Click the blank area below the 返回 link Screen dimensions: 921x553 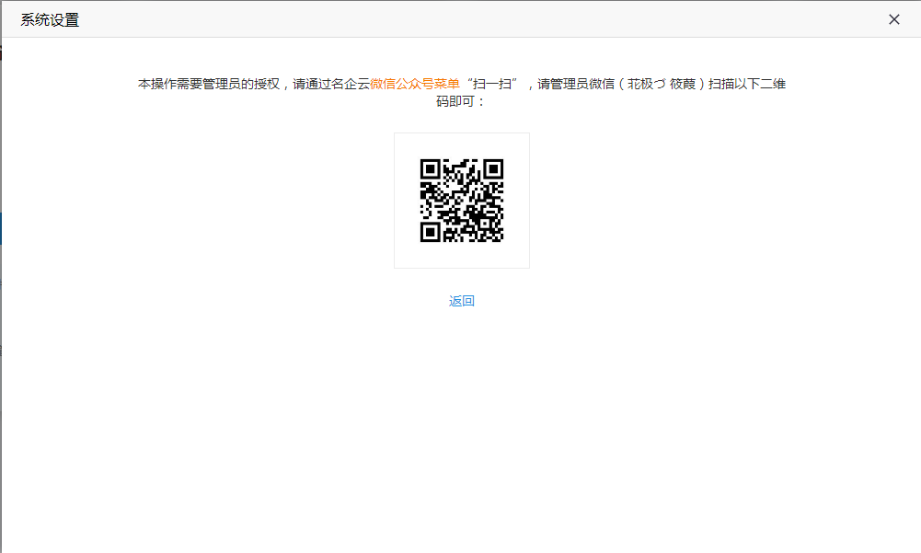[x=462, y=414]
